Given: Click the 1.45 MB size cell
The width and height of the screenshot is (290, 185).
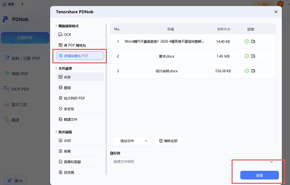Looking at the screenshot, I should click(x=223, y=56).
